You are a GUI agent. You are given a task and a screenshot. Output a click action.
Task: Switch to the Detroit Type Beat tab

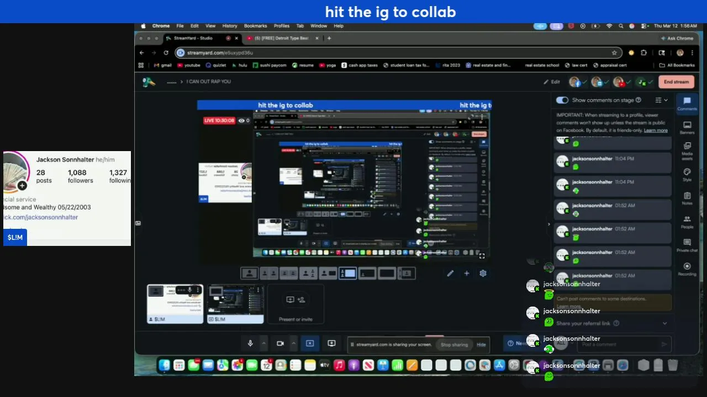click(x=282, y=38)
